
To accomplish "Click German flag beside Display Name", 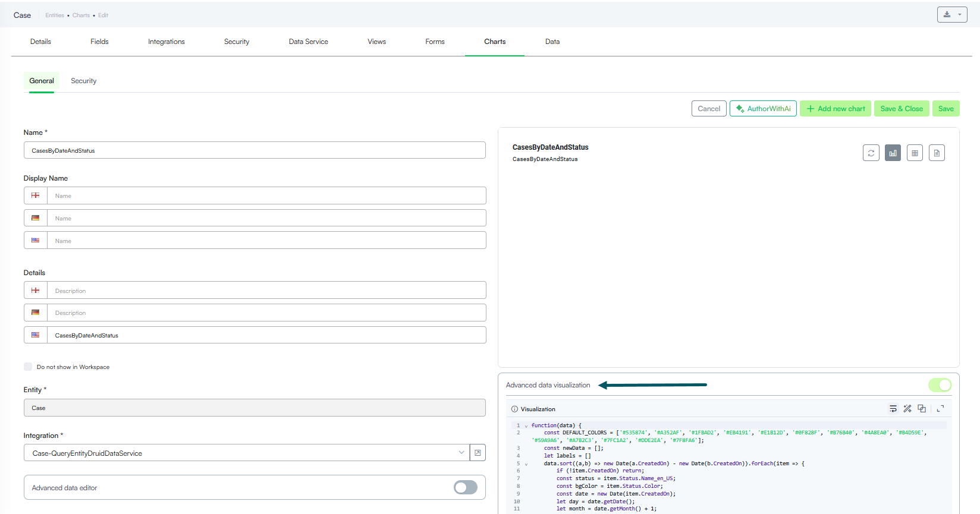I will coord(36,218).
